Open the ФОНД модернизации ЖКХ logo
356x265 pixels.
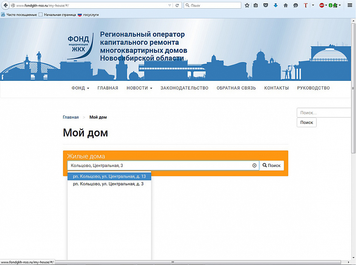[x=80, y=46]
